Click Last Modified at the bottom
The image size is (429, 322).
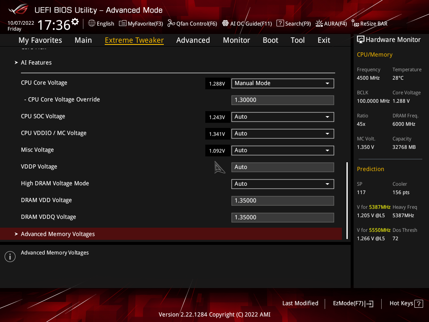point(300,303)
